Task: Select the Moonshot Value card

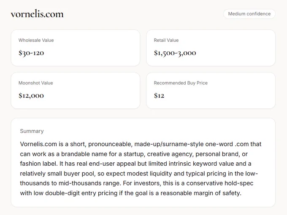Action: pos(76,91)
